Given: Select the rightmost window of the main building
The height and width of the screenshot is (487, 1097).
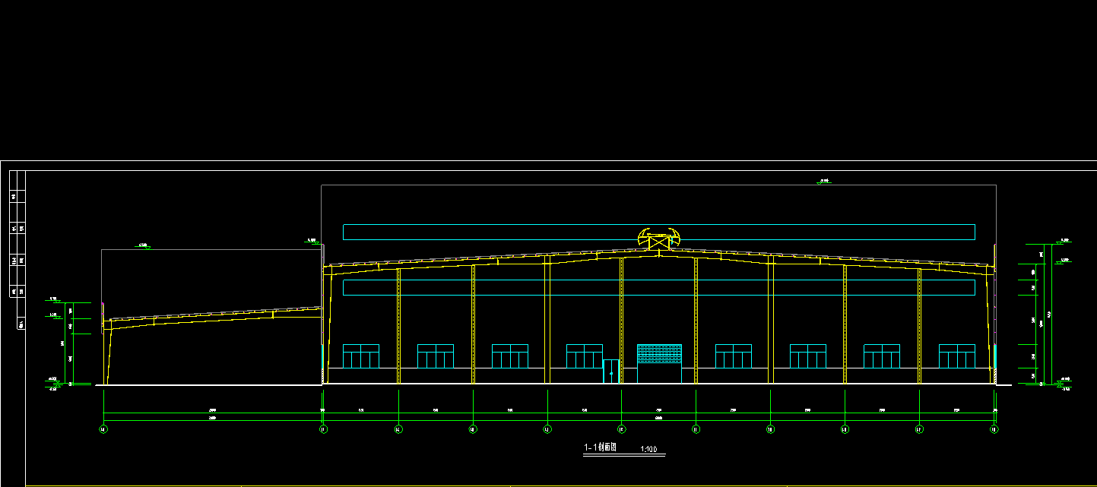Looking at the screenshot, I should coord(956,356).
